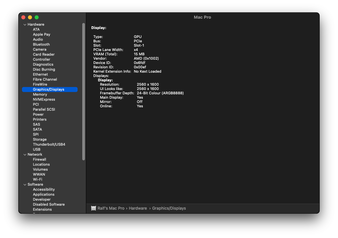Screen dimensions: 338x238
Task: Select Disc Burning item
Action: (x=44, y=69)
